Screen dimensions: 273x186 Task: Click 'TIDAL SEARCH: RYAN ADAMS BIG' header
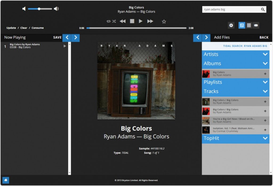pos(245,46)
